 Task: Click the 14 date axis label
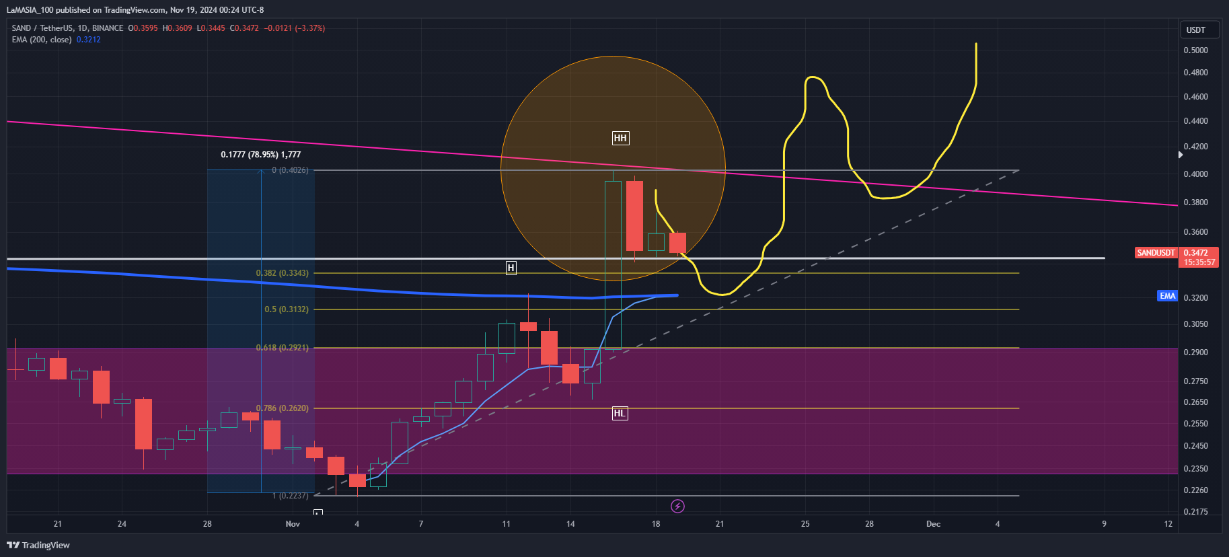570,524
